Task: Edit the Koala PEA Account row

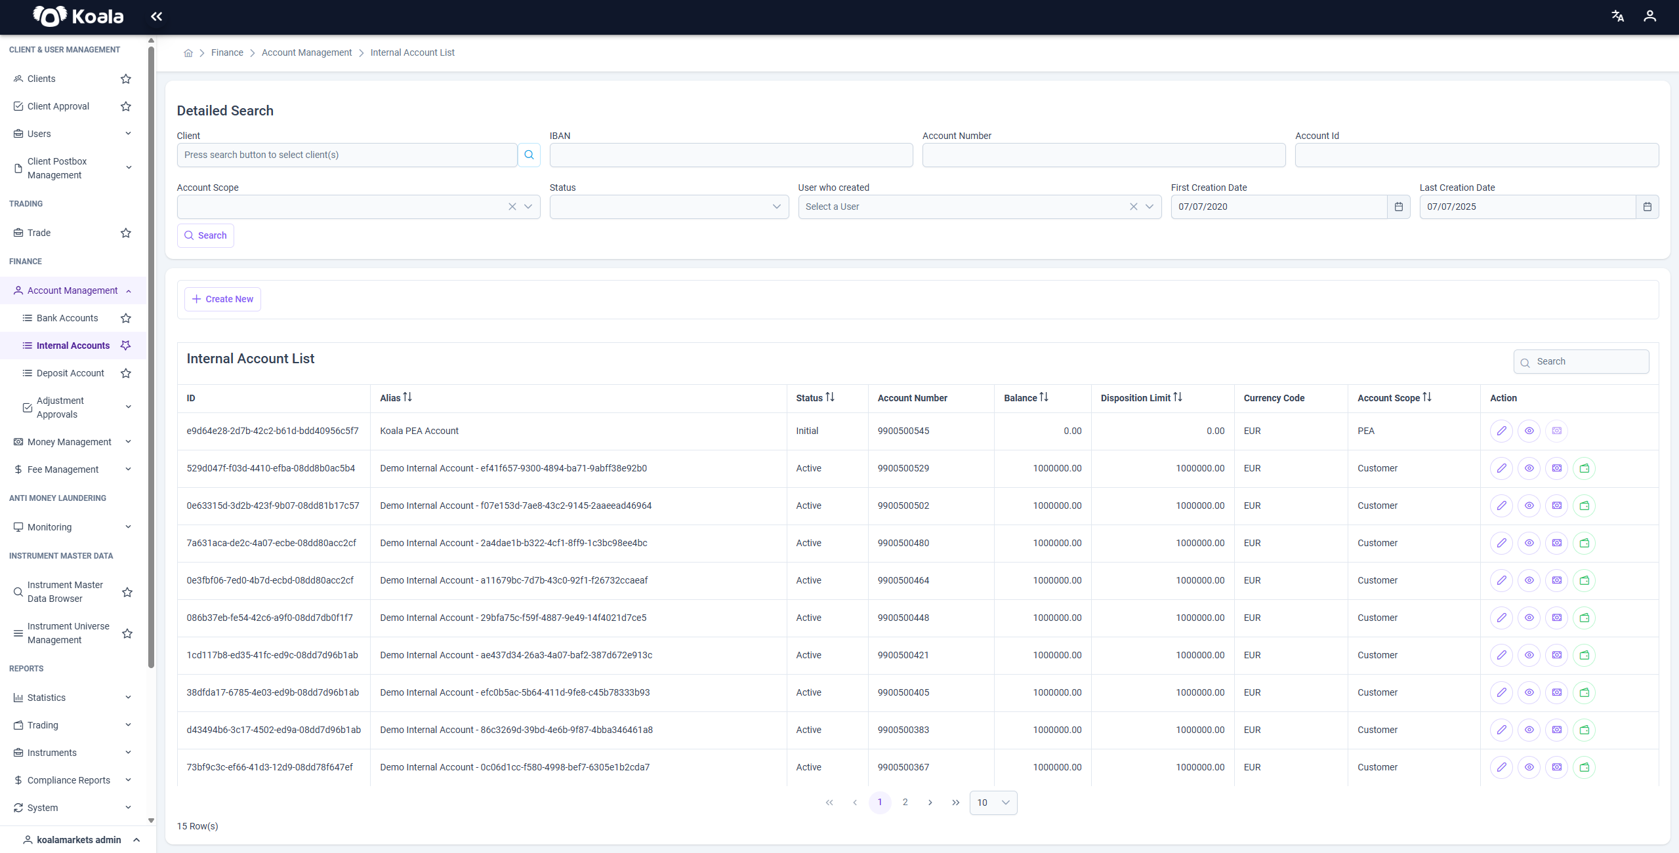Action: [x=1501, y=431]
